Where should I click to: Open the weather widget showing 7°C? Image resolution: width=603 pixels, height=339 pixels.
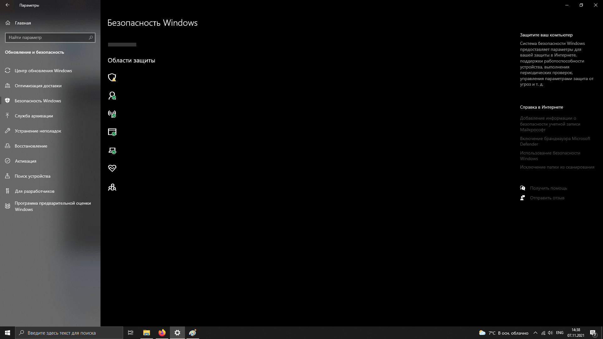pyautogui.click(x=503, y=333)
